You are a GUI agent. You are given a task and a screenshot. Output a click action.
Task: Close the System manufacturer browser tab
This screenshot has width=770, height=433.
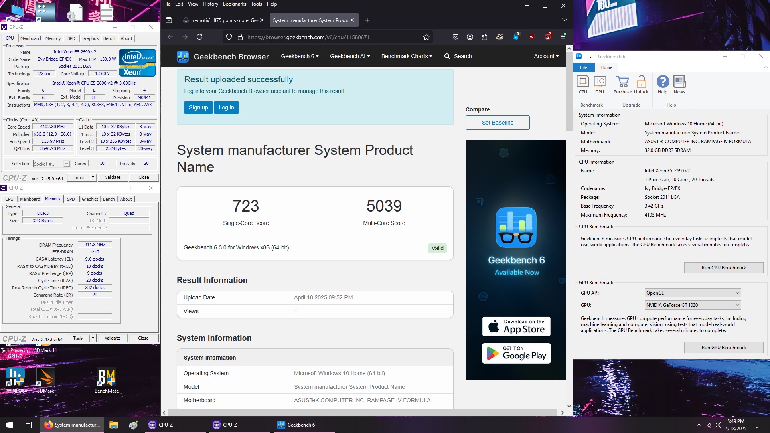352,20
